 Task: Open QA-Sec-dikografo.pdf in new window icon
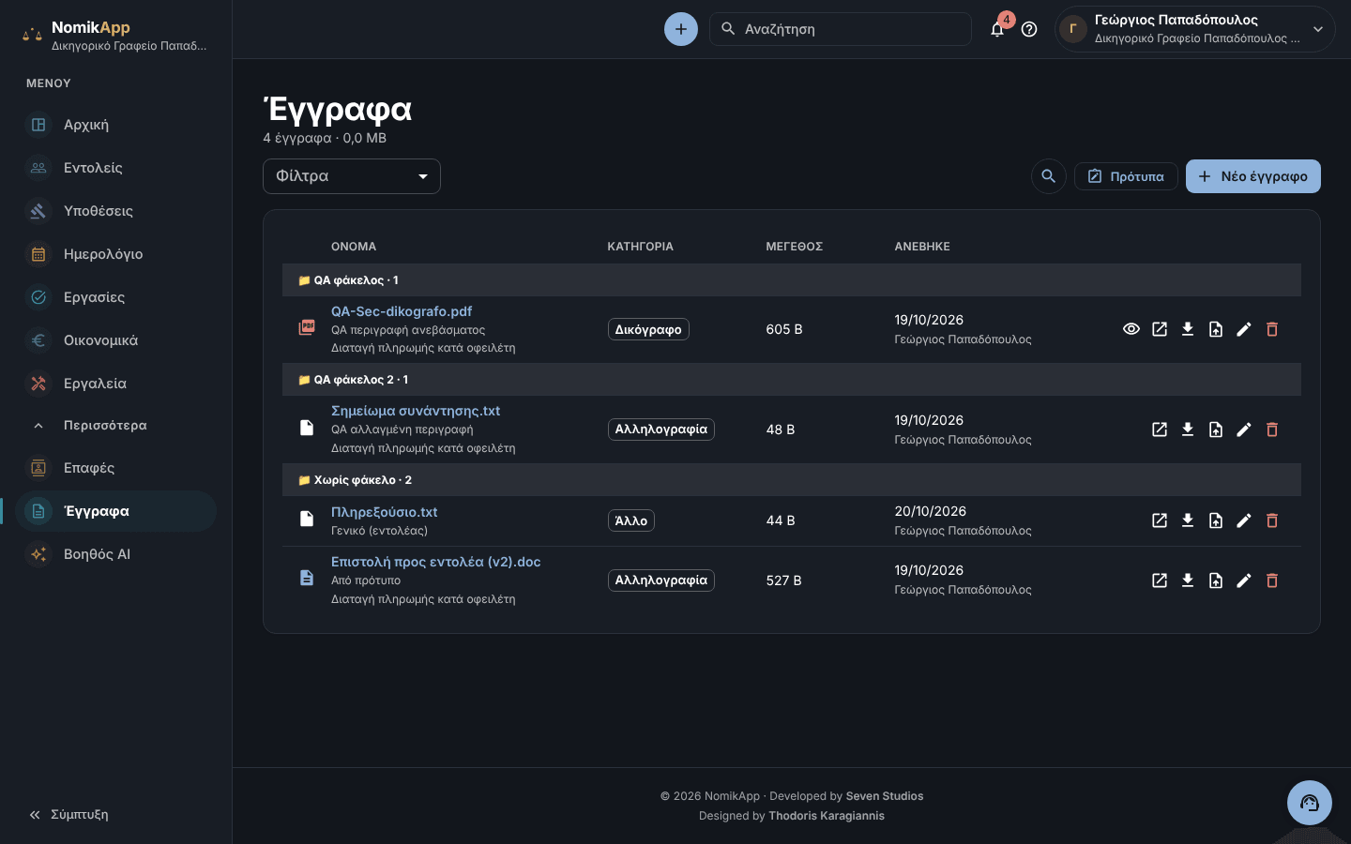coord(1160,329)
